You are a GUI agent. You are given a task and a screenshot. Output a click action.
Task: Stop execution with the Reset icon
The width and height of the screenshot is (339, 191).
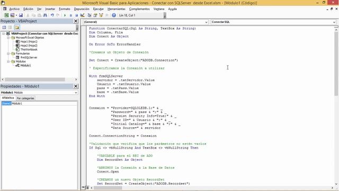coord(76,15)
